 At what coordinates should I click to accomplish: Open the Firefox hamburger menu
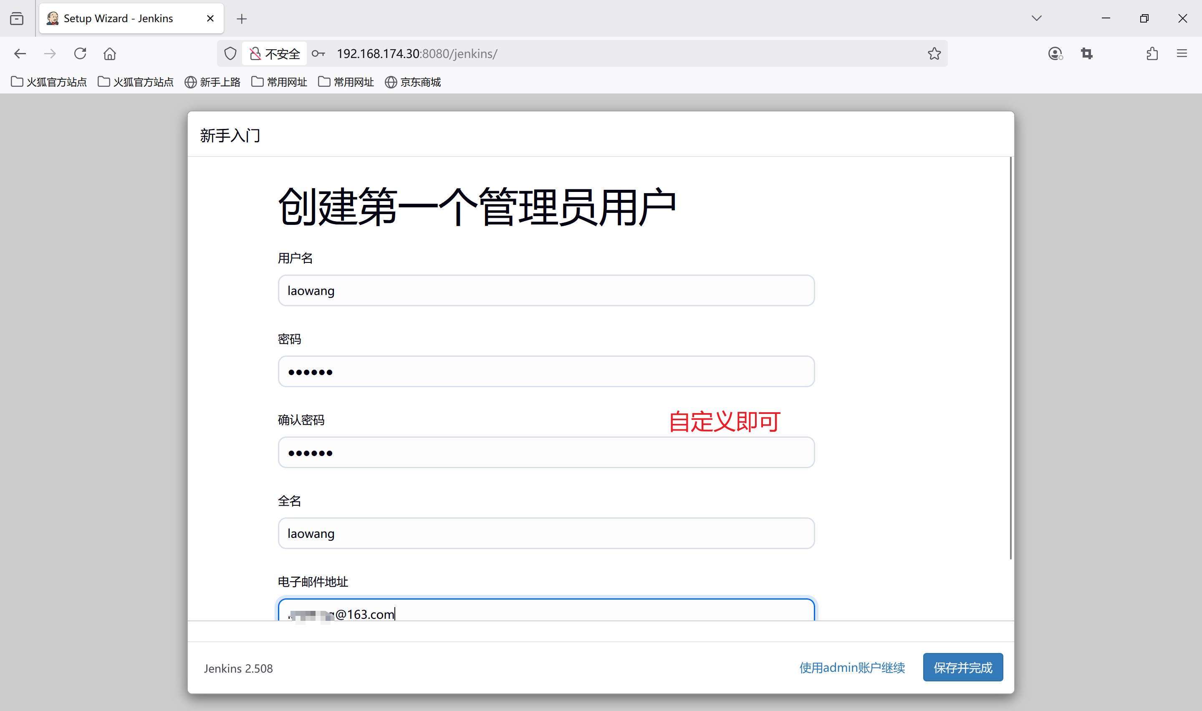(1182, 54)
